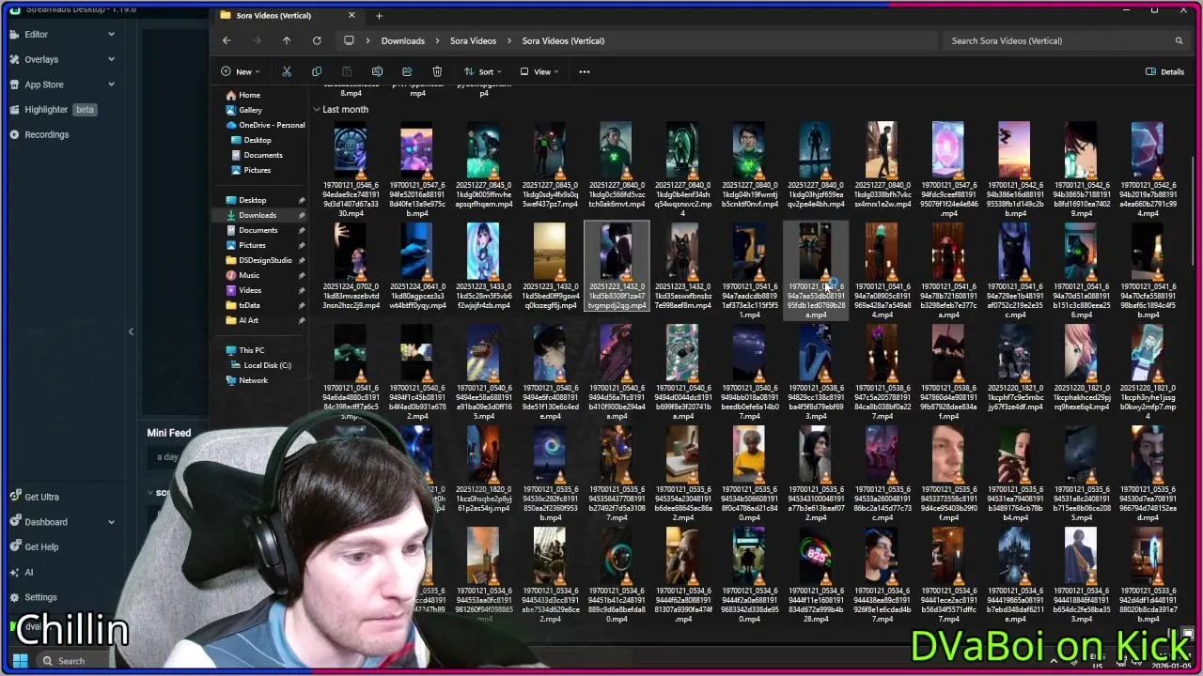Screen dimensions: 1203x676
Task: Open the Music pinned folder
Action: pyautogui.click(x=249, y=275)
